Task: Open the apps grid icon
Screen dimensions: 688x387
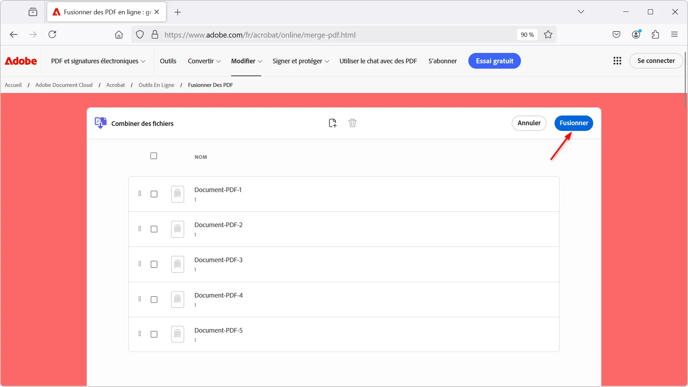Action: click(x=617, y=61)
